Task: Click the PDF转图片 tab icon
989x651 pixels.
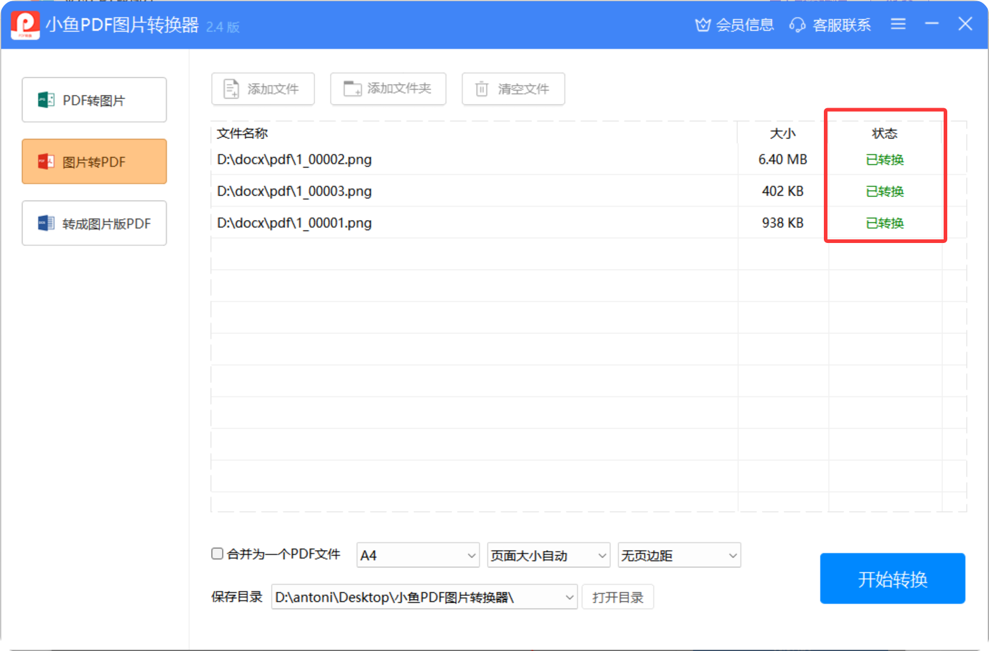Action: 46,100
